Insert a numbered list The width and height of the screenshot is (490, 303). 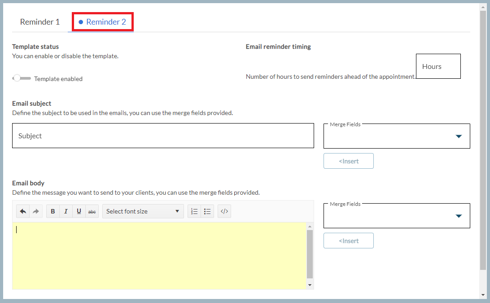194,211
